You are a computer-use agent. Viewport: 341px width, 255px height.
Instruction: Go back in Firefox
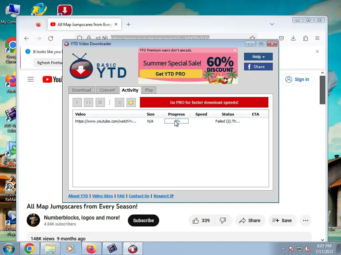click(x=27, y=39)
